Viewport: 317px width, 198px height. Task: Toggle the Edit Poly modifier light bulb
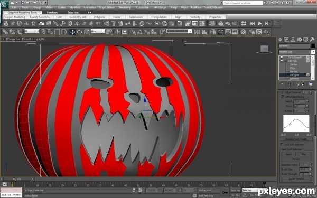[x=282, y=61]
